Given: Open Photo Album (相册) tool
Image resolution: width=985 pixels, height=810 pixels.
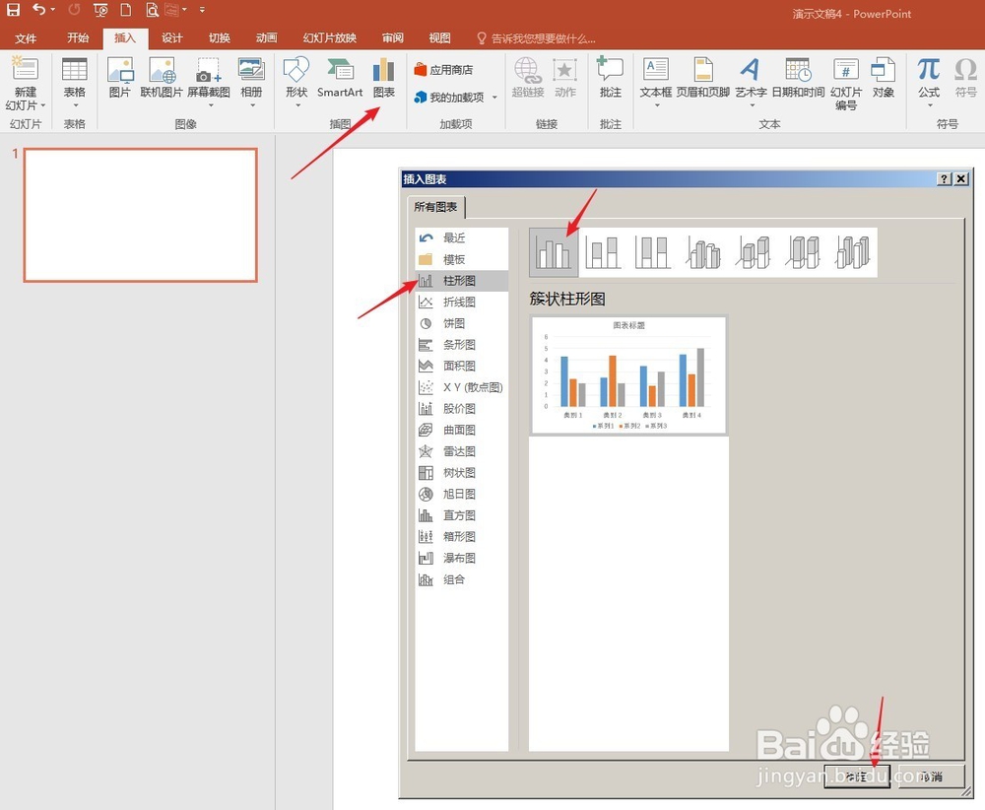Looking at the screenshot, I should click(x=251, y=81).
